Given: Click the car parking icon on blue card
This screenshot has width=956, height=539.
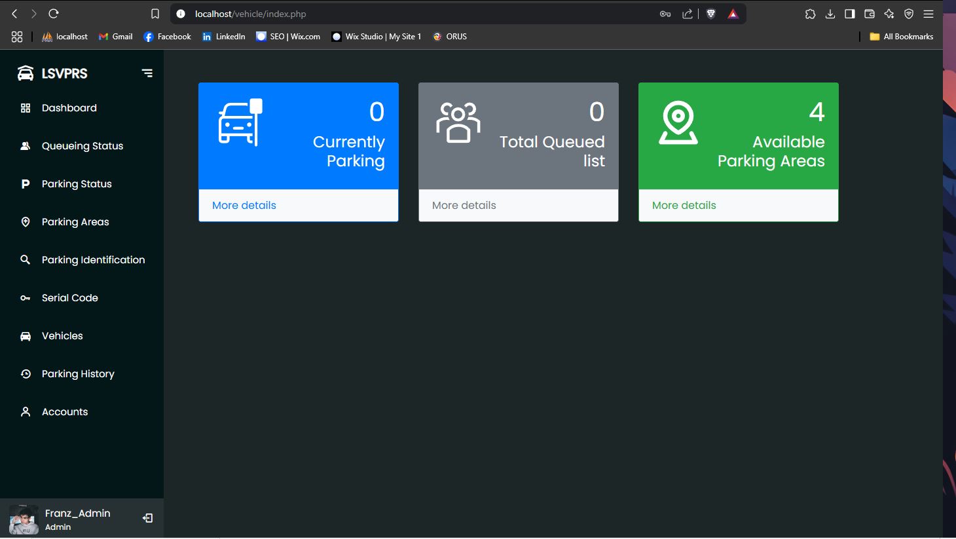Looking at the screenshot, I should [240, 122].
